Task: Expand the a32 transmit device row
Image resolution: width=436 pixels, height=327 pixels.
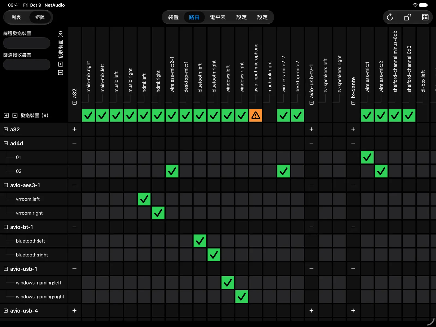Action: coord(6,129)
